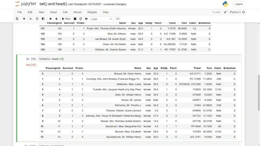
Task: Restart kernel and run all cells icon
Action: pos(87,19)
